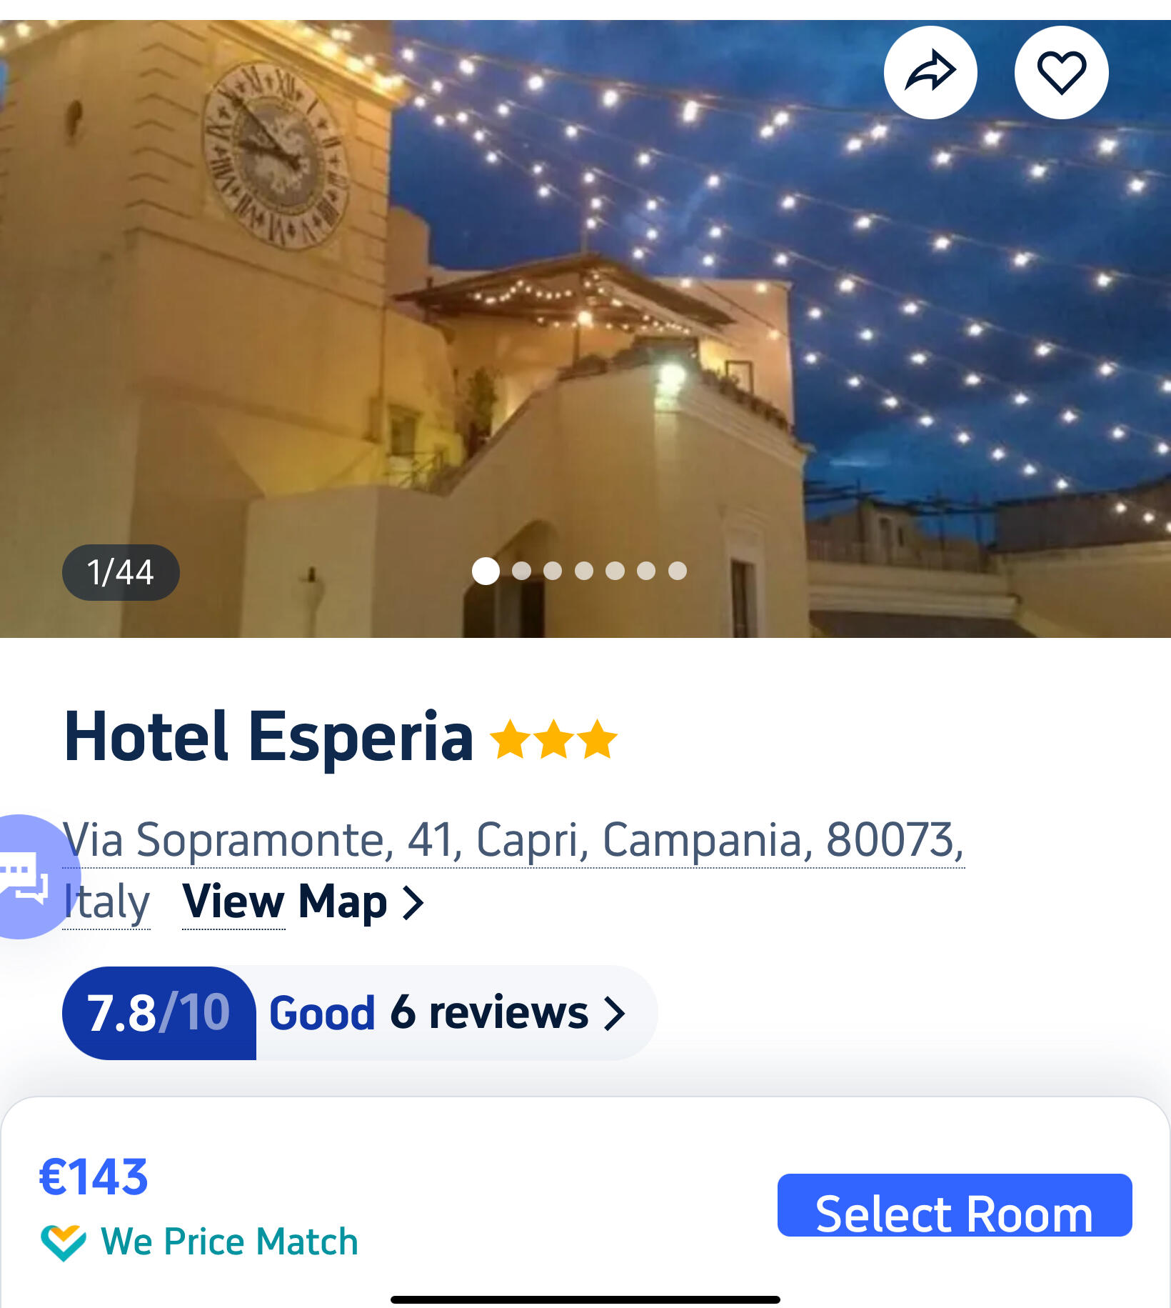Screen dimensions: 1171x1308
Task: Open View Map link
Action: click(285, 902)
